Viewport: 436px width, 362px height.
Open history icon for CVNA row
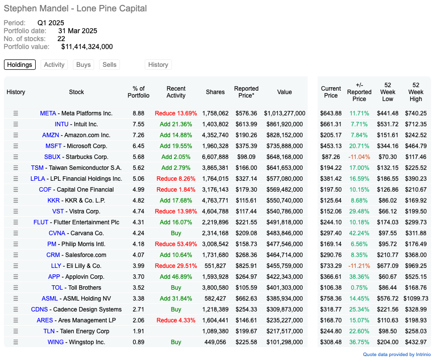tap(15, 233)
